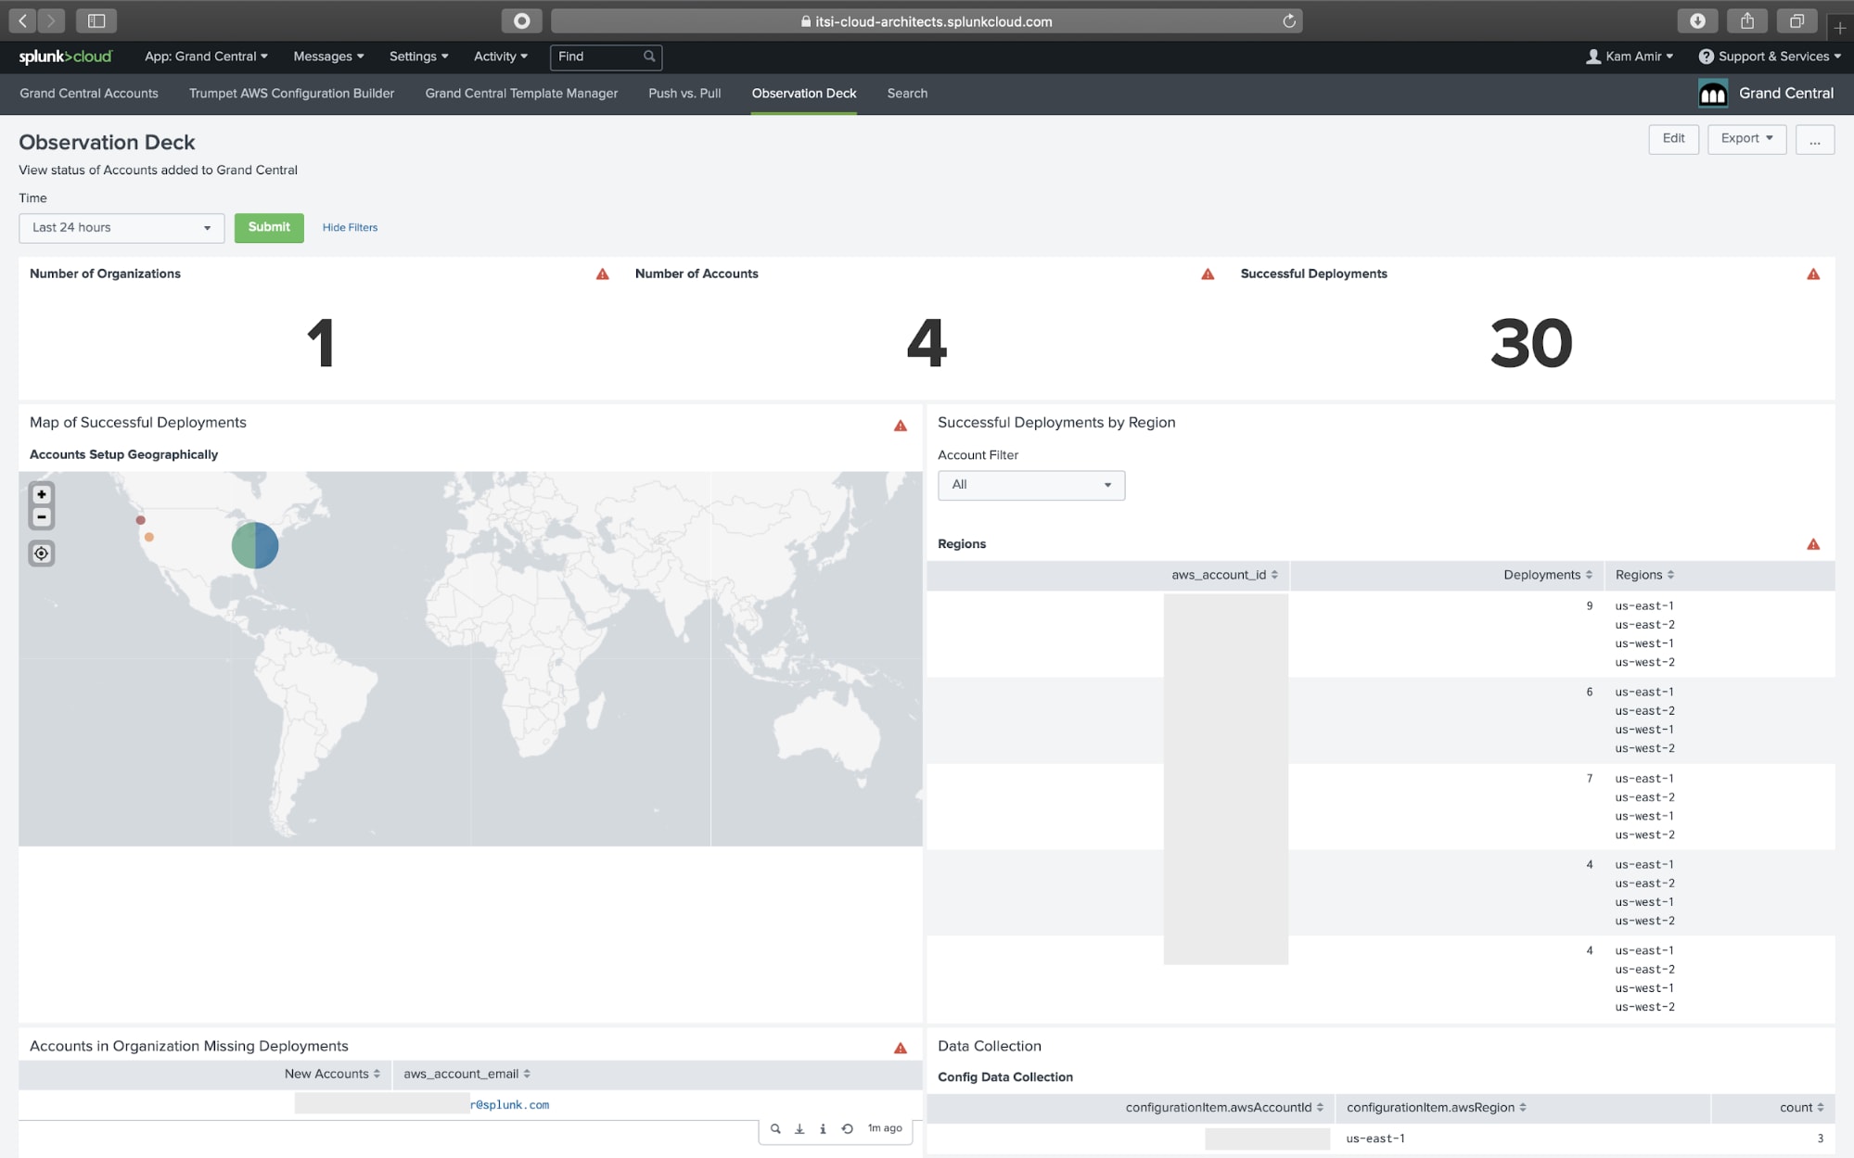Click the privacy report shield icon
Image resolution: width=1854 pixels, height=1158 pixels.
(522, 20)
